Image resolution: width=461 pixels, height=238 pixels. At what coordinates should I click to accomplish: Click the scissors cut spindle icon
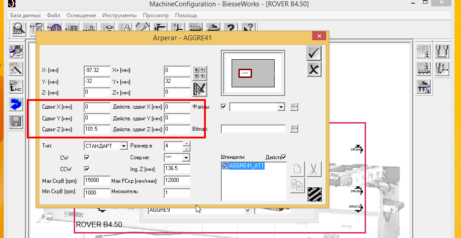[x=314, y=170]
